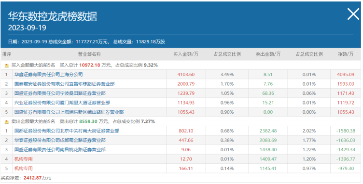Select sell amount 0.00 cell

268,112
